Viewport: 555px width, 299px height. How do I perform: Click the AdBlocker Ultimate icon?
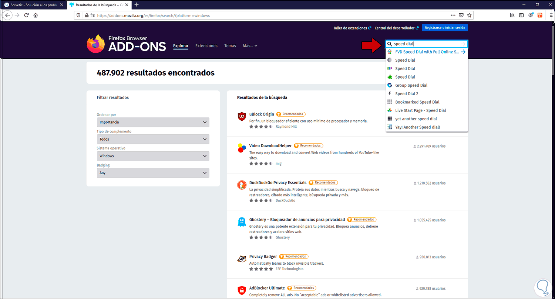click(242, 290)
